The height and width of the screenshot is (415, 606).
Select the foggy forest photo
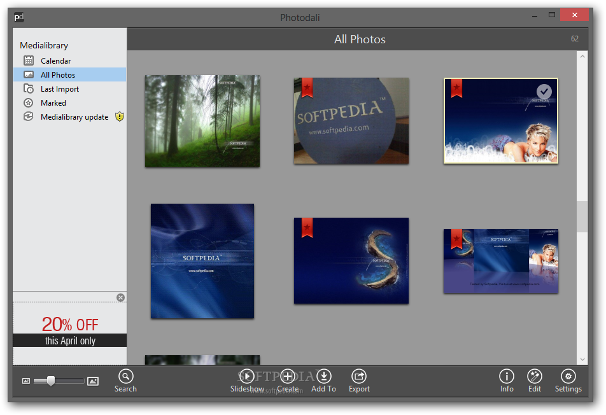(202, 121)
